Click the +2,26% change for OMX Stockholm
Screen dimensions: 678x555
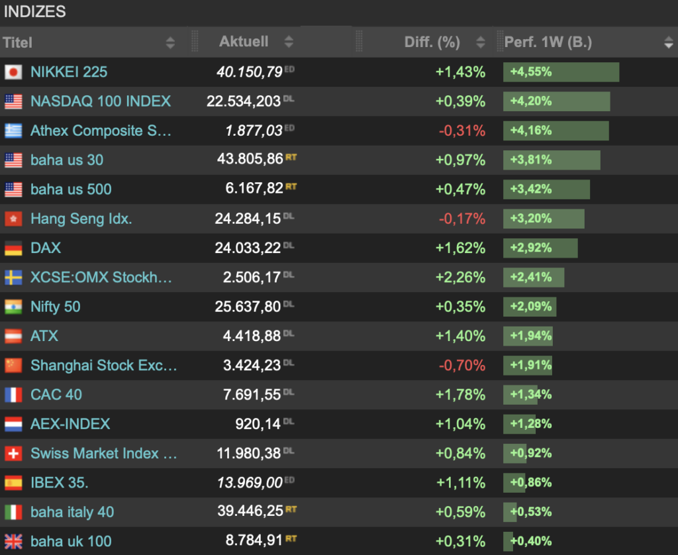pyautogui.click(x=460, y=277)
